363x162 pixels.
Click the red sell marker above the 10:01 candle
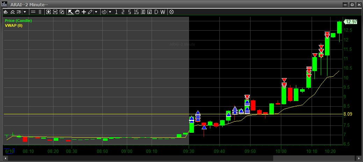284,80
